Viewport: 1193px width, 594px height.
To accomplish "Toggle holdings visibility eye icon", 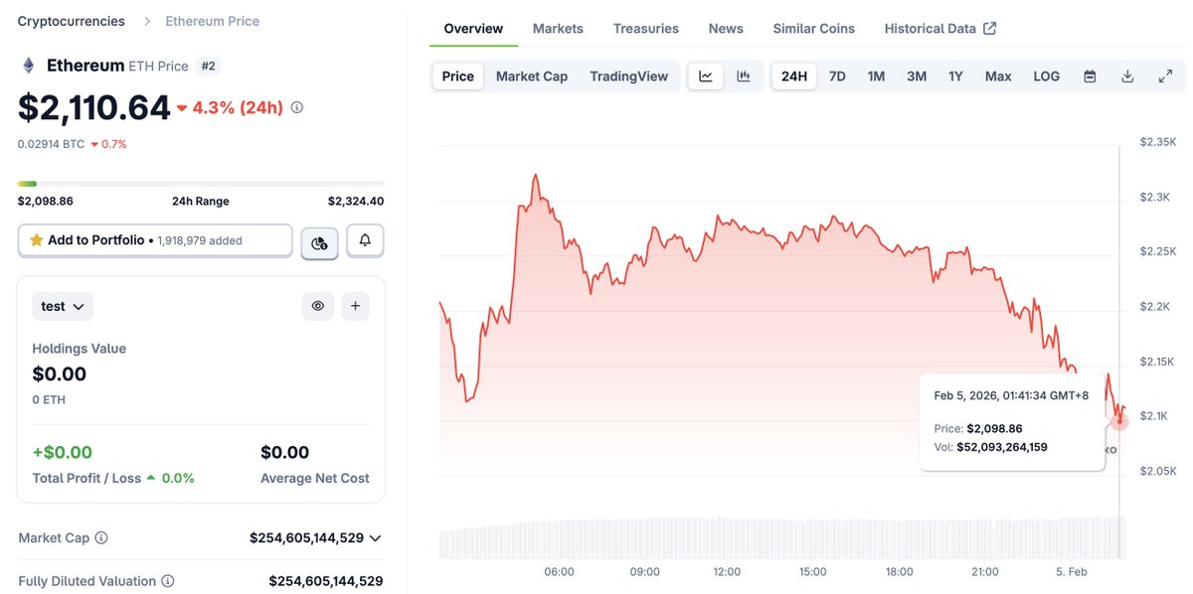I will click(318, 306).
